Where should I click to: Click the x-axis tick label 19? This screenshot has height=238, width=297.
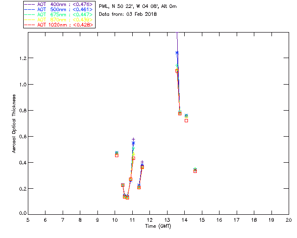click(x=271, y=220)
